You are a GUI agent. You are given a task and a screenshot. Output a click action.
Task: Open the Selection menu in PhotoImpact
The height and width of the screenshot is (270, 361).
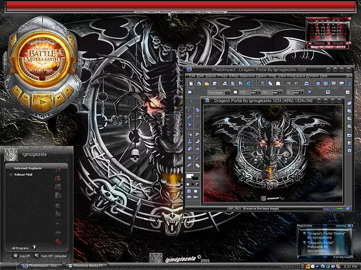pyautogui.click(x=248, y=75)
